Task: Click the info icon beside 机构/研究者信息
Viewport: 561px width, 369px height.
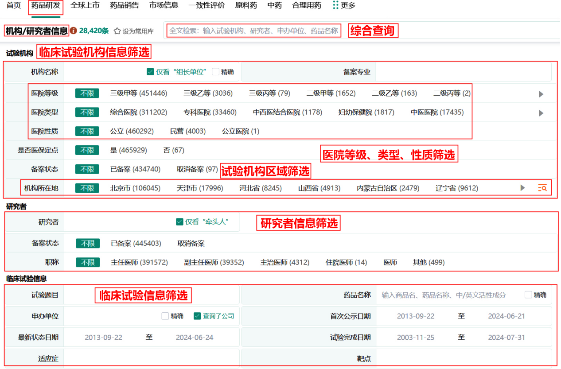Action: pos(74,31)
